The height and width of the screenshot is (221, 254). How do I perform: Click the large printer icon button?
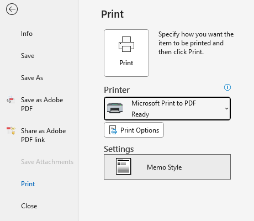point(126,53)
